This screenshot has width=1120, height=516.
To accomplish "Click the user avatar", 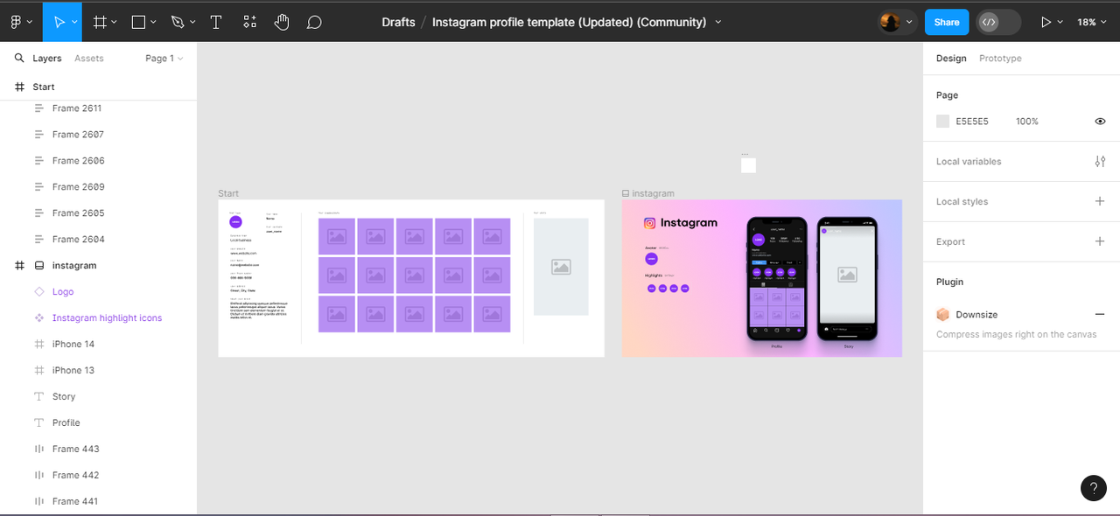I will pos(890,22).
